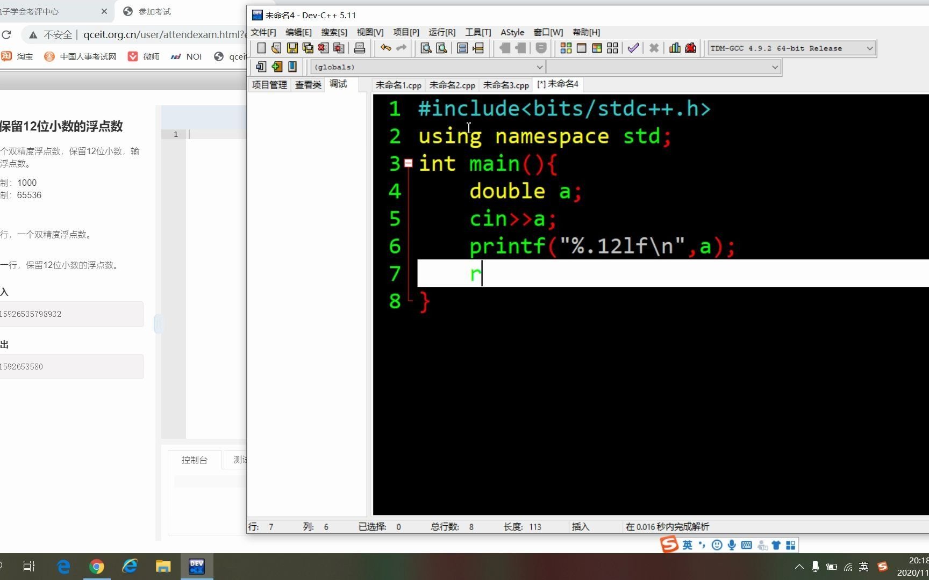
Task: Expand the (globals) class dropdown
Action: pyautogui.click(x=428, y=67)
